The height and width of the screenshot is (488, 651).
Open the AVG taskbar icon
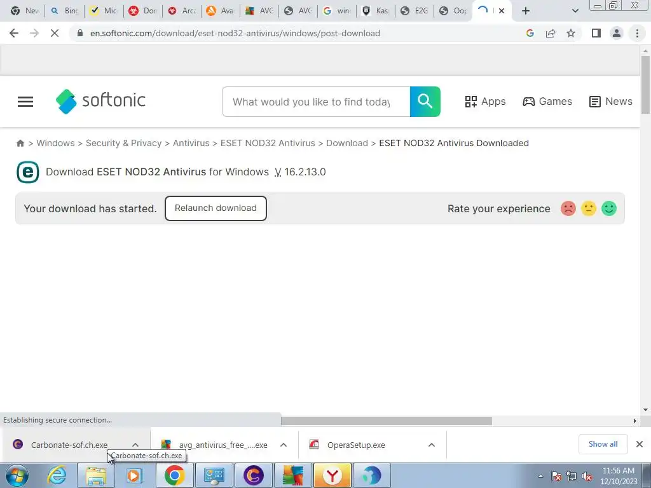[x=293, y=475]
